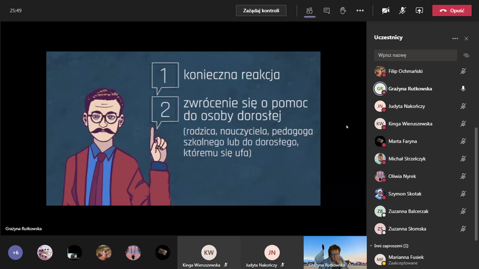Image resolution: width=479 pixels, height=269 pixels.
Task: Select Szymon Skotak in participant list
Action: [x=404, y=194]
